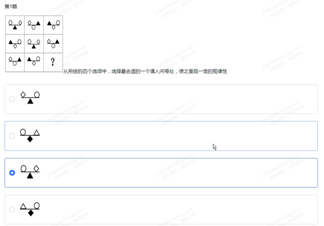The image size is (324, 226).
Task: Click bottom-left puzzle cell with circle fulcrum
Action: pyautogui.click(x=15, y=62)
